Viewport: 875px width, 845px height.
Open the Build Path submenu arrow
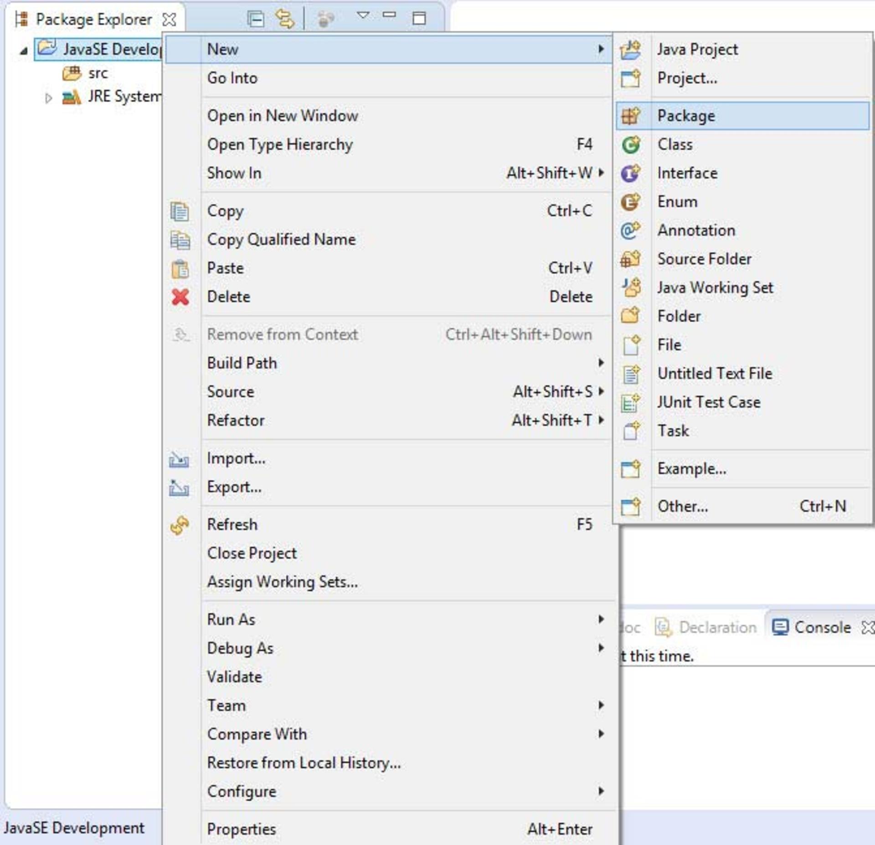[601, 363]
